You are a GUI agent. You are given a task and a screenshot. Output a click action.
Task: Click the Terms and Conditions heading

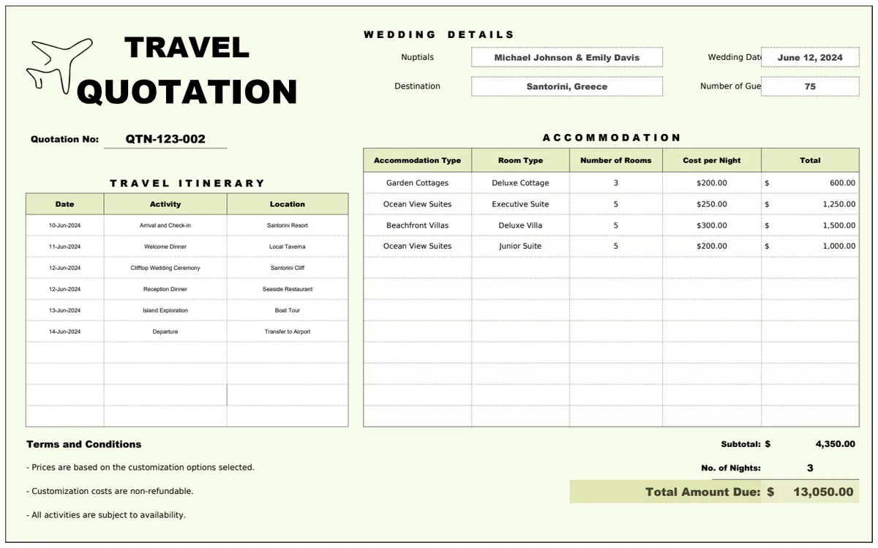pyautogui.click(x=84, y=444)
